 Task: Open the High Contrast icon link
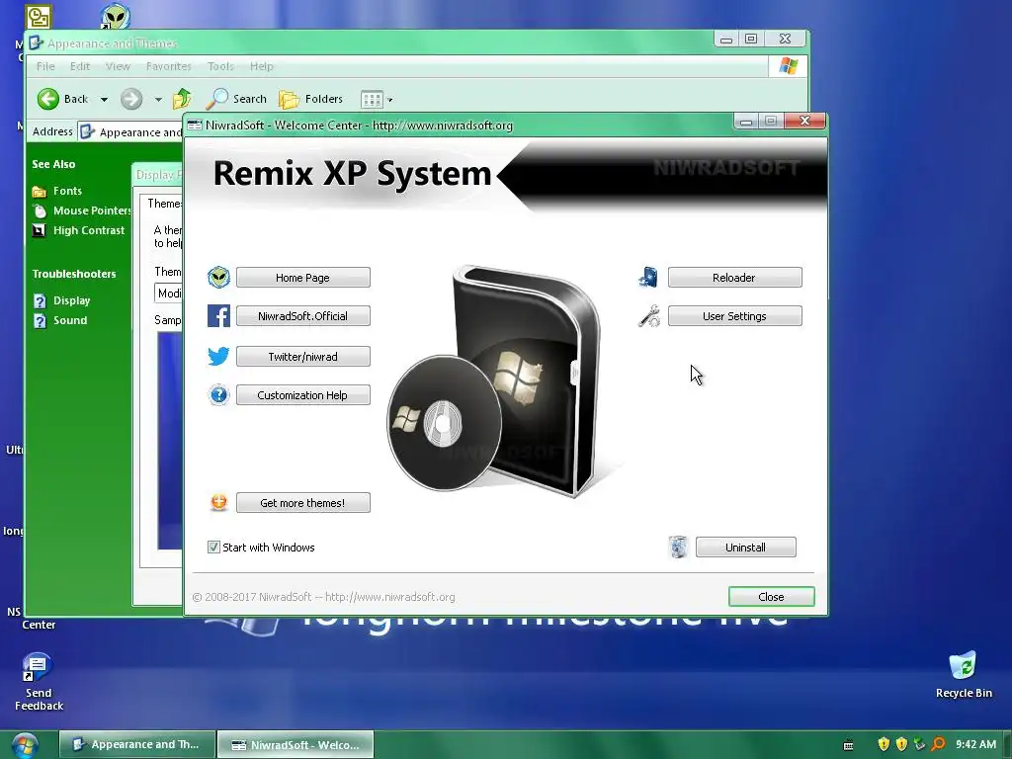pos(40,230)
